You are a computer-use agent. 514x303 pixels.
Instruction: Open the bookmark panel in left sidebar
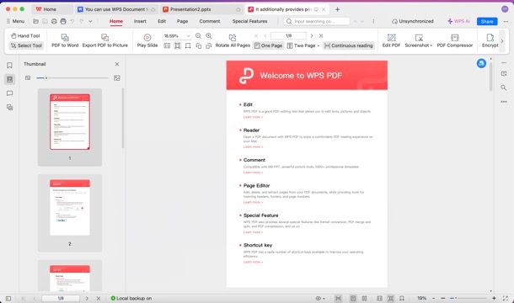[9, 66]
